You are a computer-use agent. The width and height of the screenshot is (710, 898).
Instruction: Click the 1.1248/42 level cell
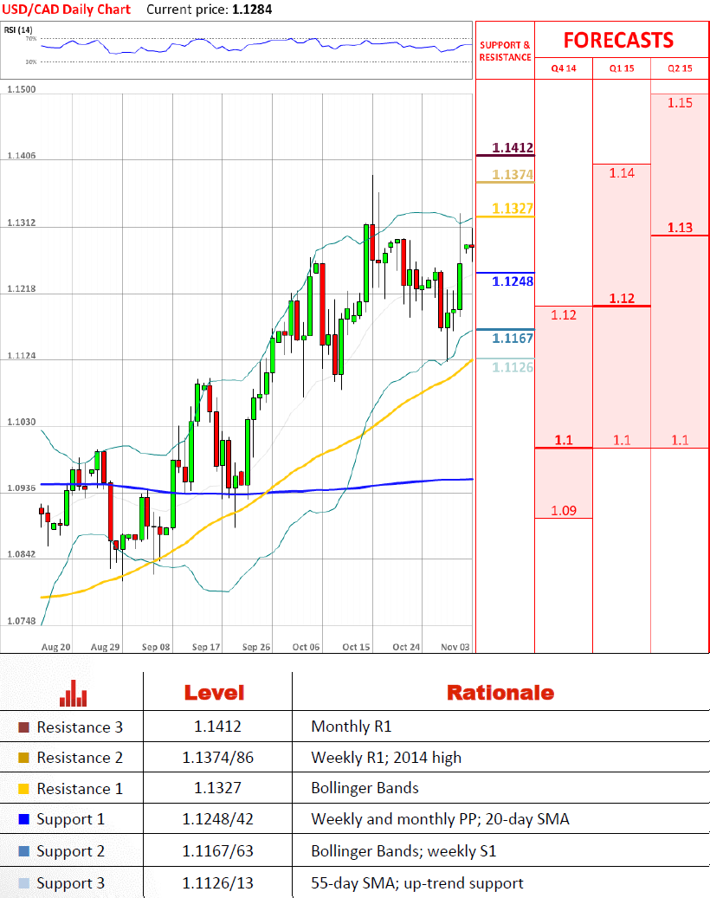[x=217, y=819]
